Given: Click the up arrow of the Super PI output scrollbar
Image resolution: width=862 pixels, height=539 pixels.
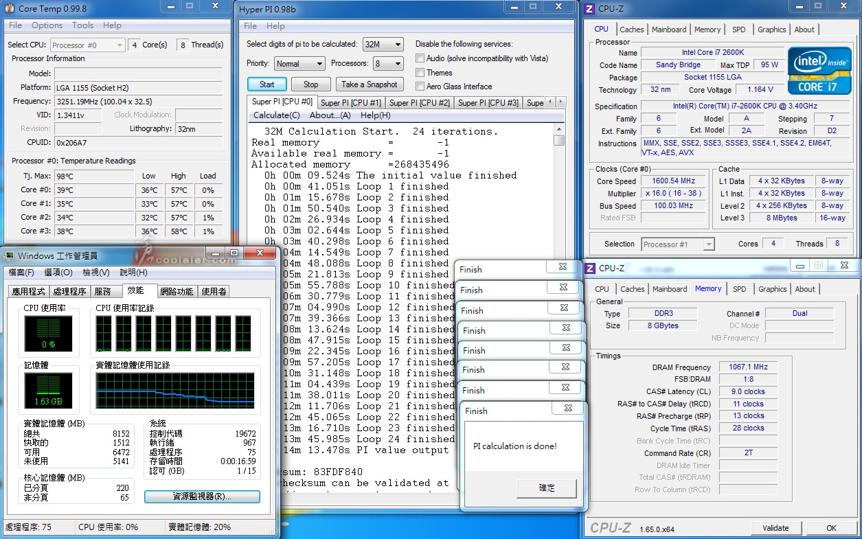Looking at the screenshot, I should coord(559,129).
